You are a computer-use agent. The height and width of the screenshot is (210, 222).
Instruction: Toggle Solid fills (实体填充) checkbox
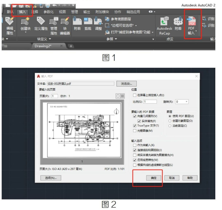pos(139,121)
